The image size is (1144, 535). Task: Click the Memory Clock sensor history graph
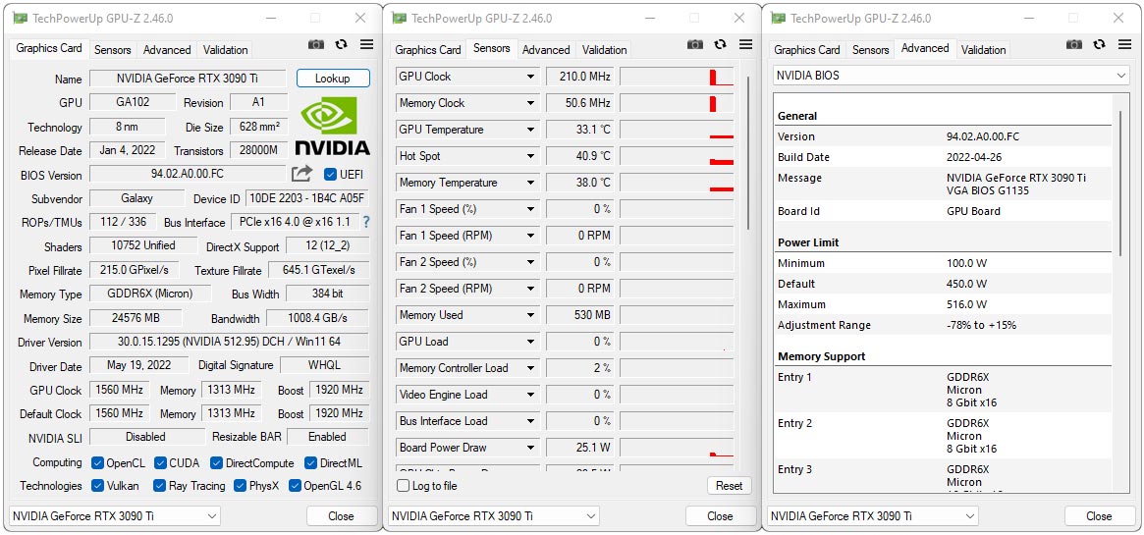point(677,103)
